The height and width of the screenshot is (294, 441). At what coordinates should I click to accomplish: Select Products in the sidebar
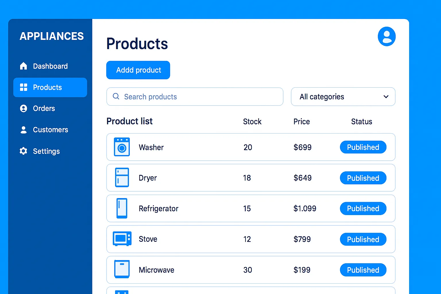pyautogui.click(x=50, y=87)
